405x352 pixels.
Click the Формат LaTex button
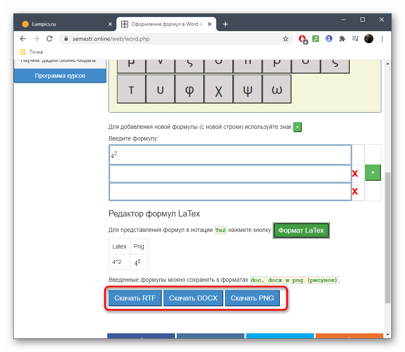click(x=301, y=231)
